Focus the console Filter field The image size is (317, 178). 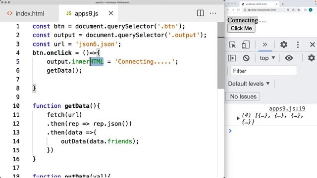pyautogui.click(x=264, y=71)
